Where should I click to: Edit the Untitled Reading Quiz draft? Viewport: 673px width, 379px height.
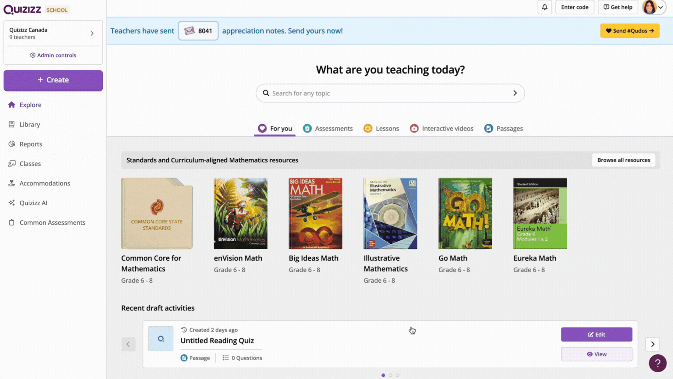596,335
